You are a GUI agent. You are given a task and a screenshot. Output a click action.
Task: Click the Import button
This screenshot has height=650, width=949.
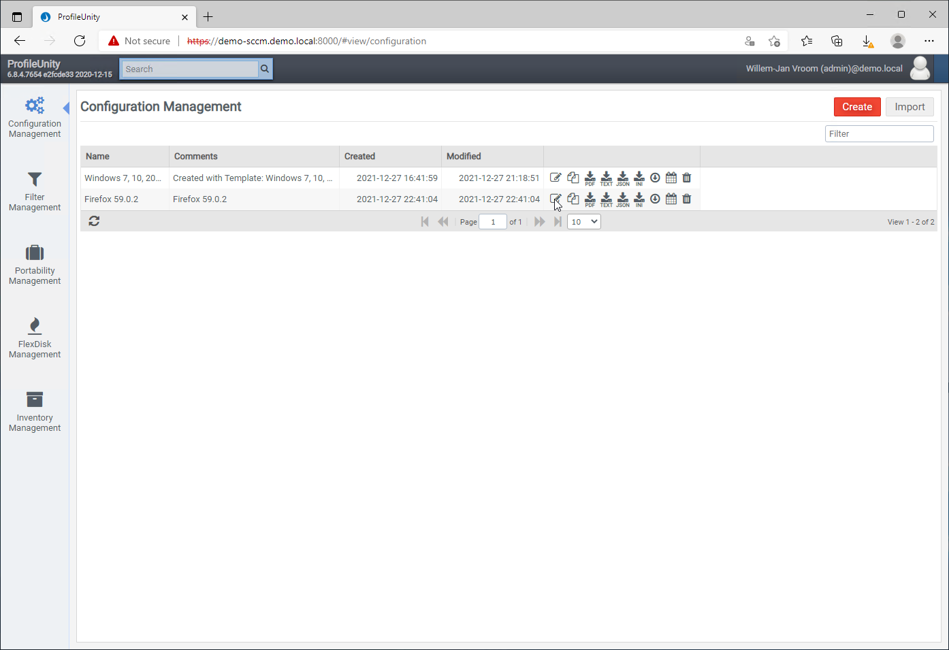[x=909, y=107]
